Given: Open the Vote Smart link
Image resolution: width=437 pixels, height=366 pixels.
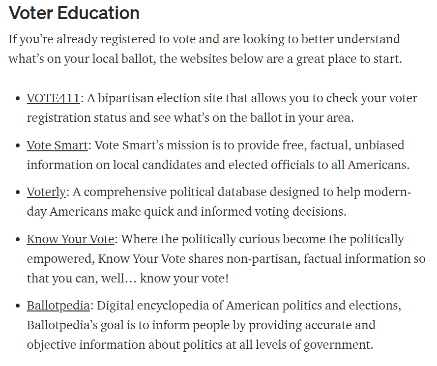Looking at the screenshot, I should point(58,145).
